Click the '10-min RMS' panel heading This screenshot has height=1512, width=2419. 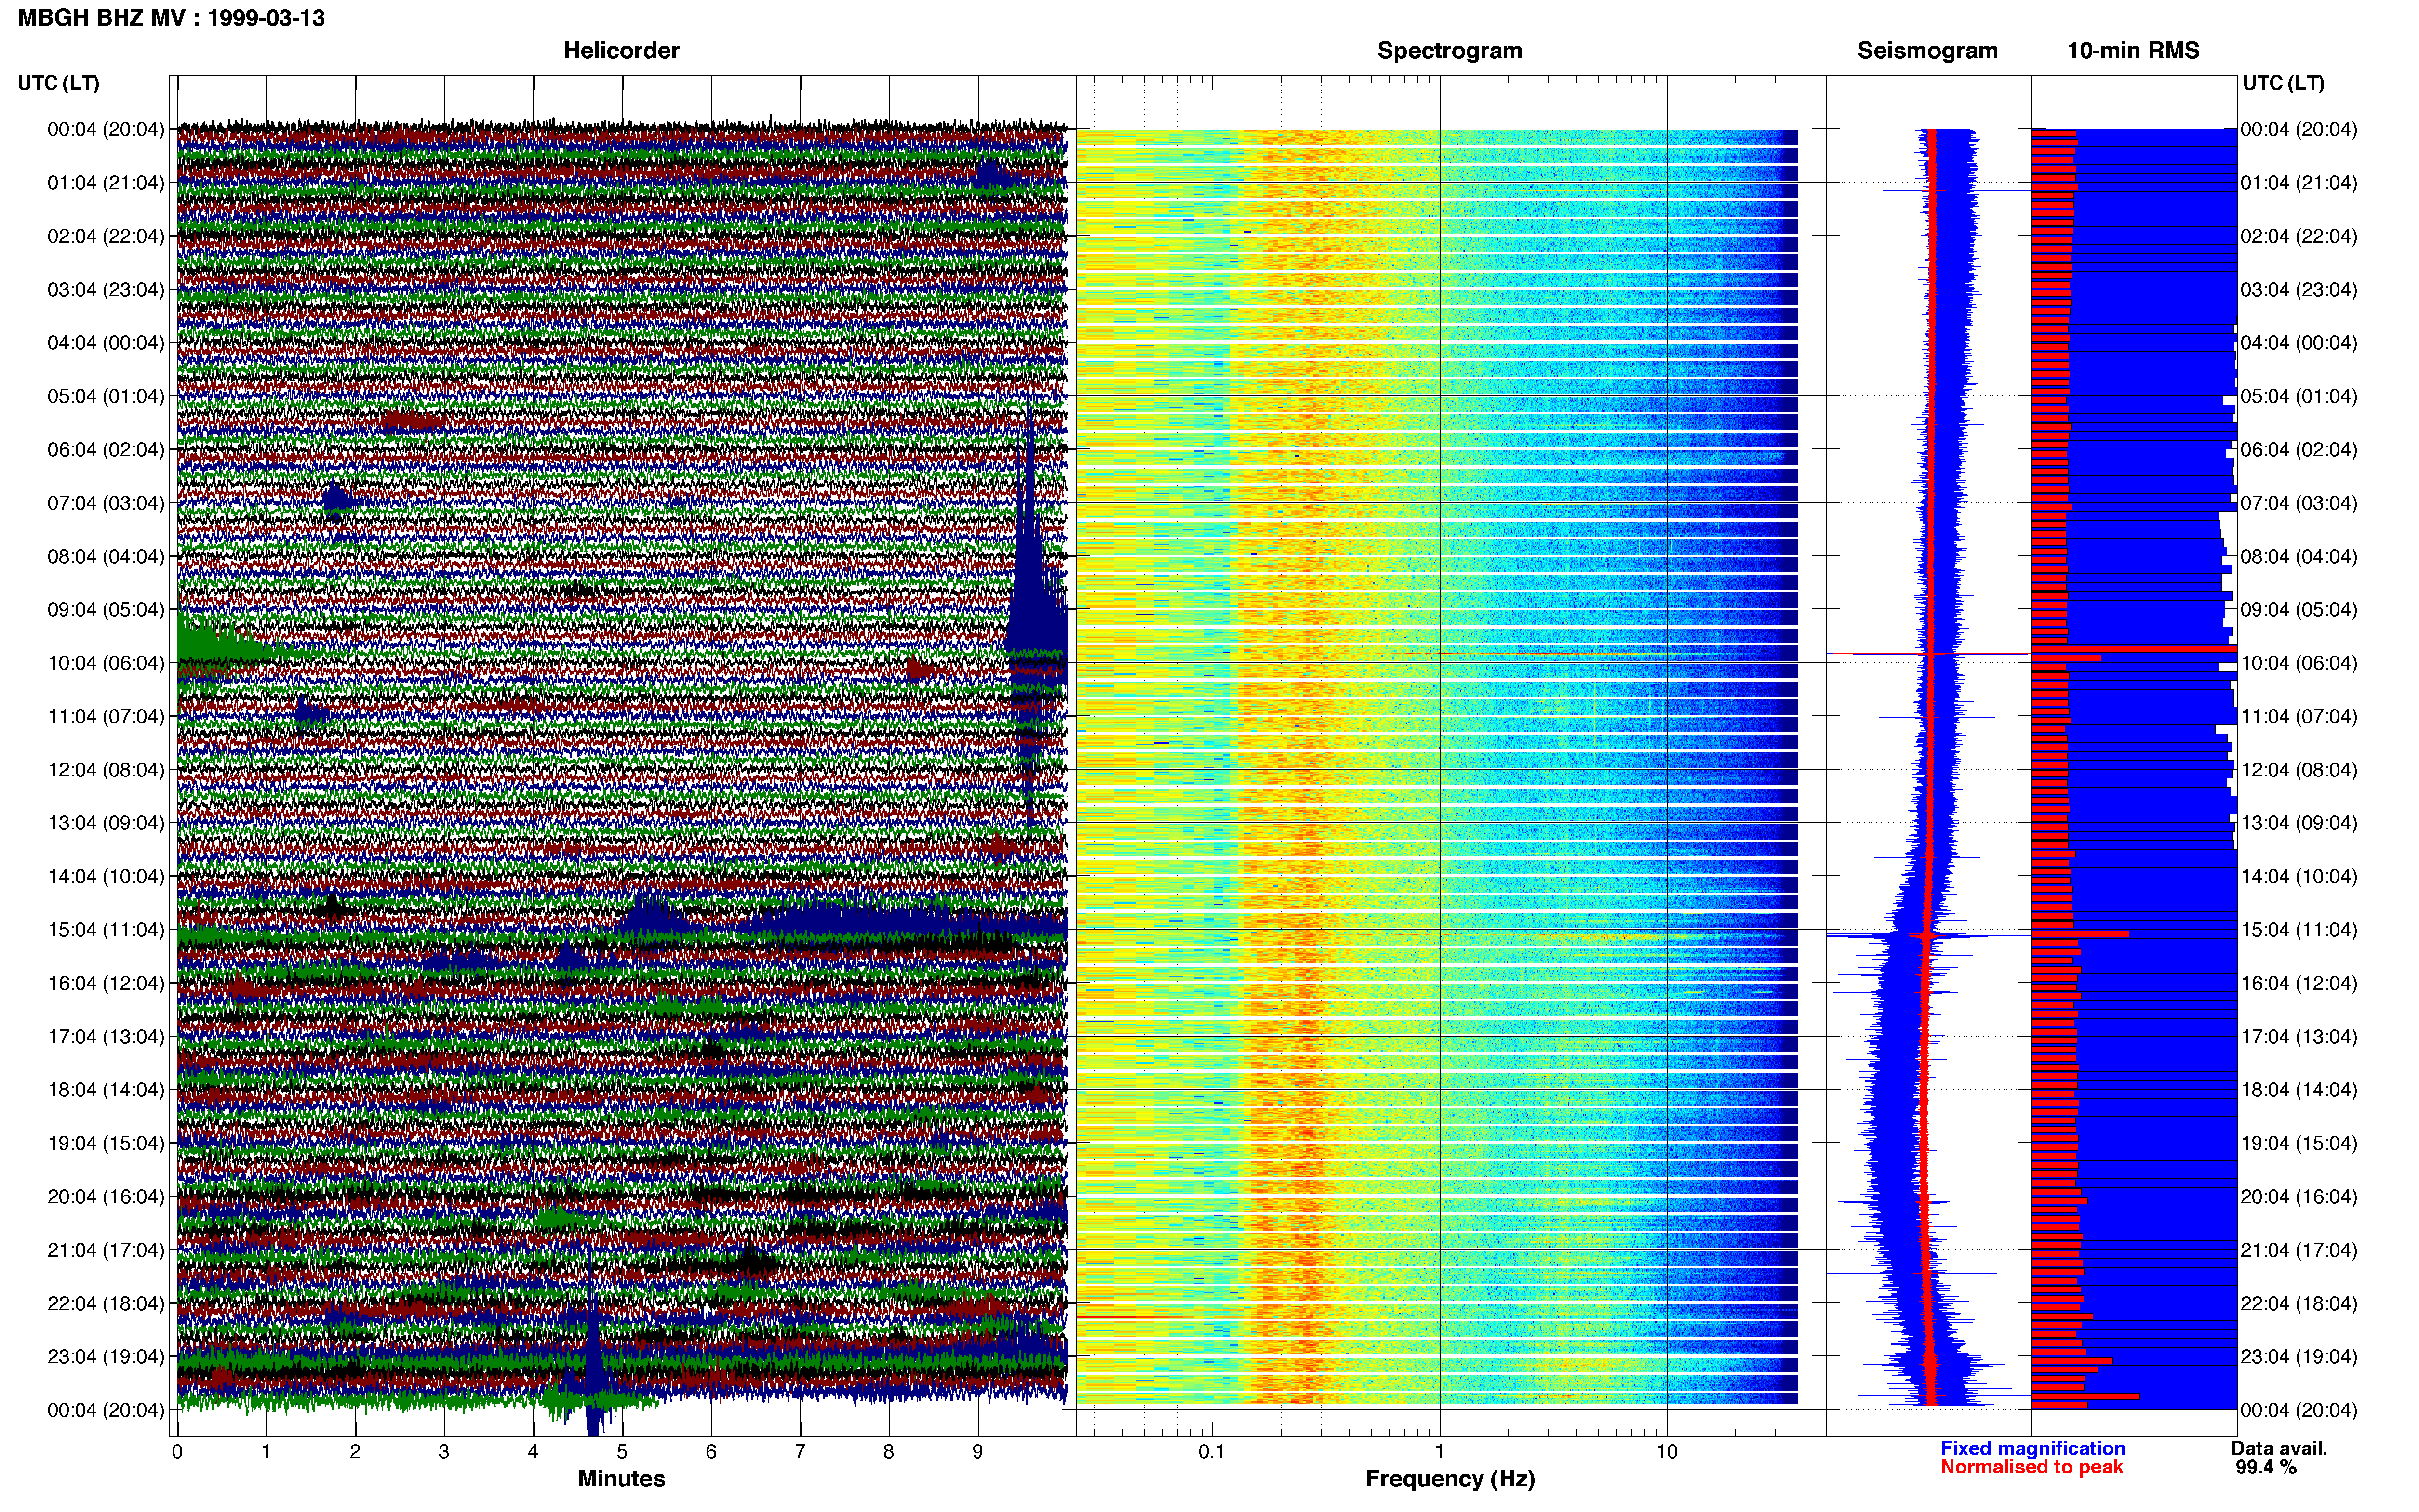tap(2133, 51)
